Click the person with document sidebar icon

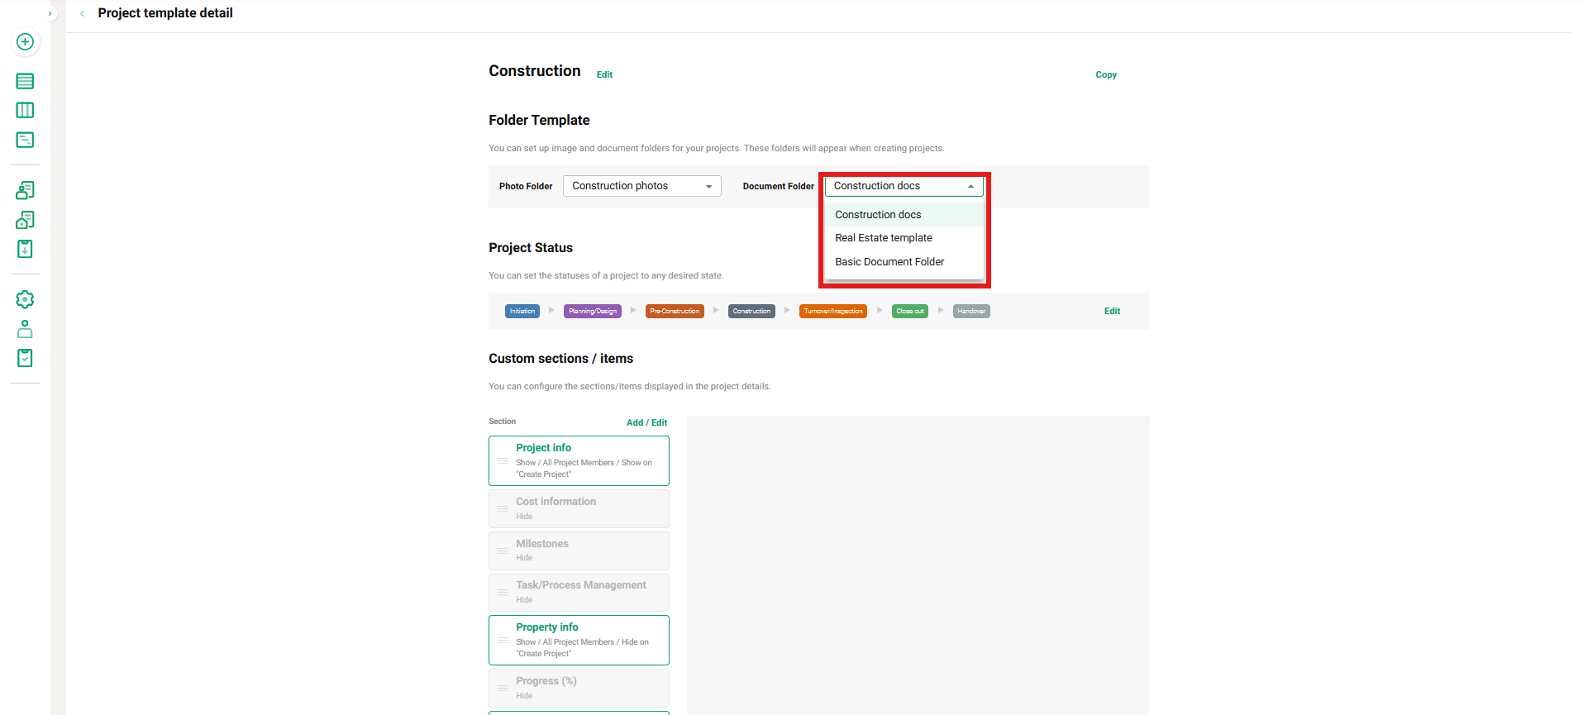click(25, 190)
